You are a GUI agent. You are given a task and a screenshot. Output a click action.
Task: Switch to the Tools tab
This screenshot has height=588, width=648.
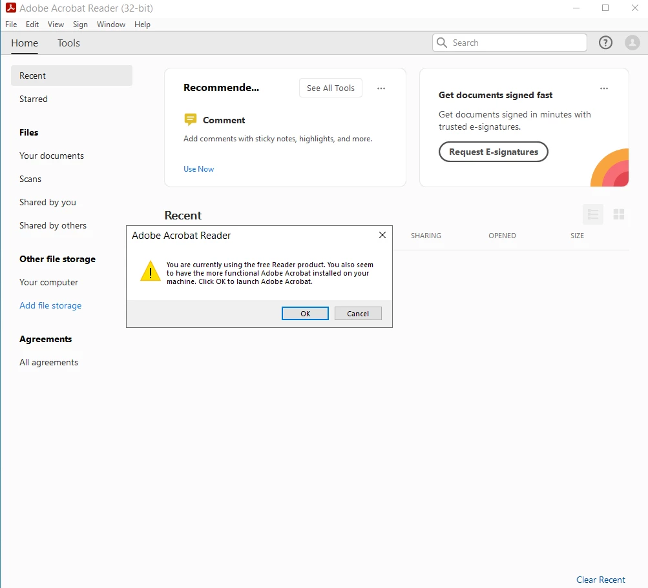68,43
